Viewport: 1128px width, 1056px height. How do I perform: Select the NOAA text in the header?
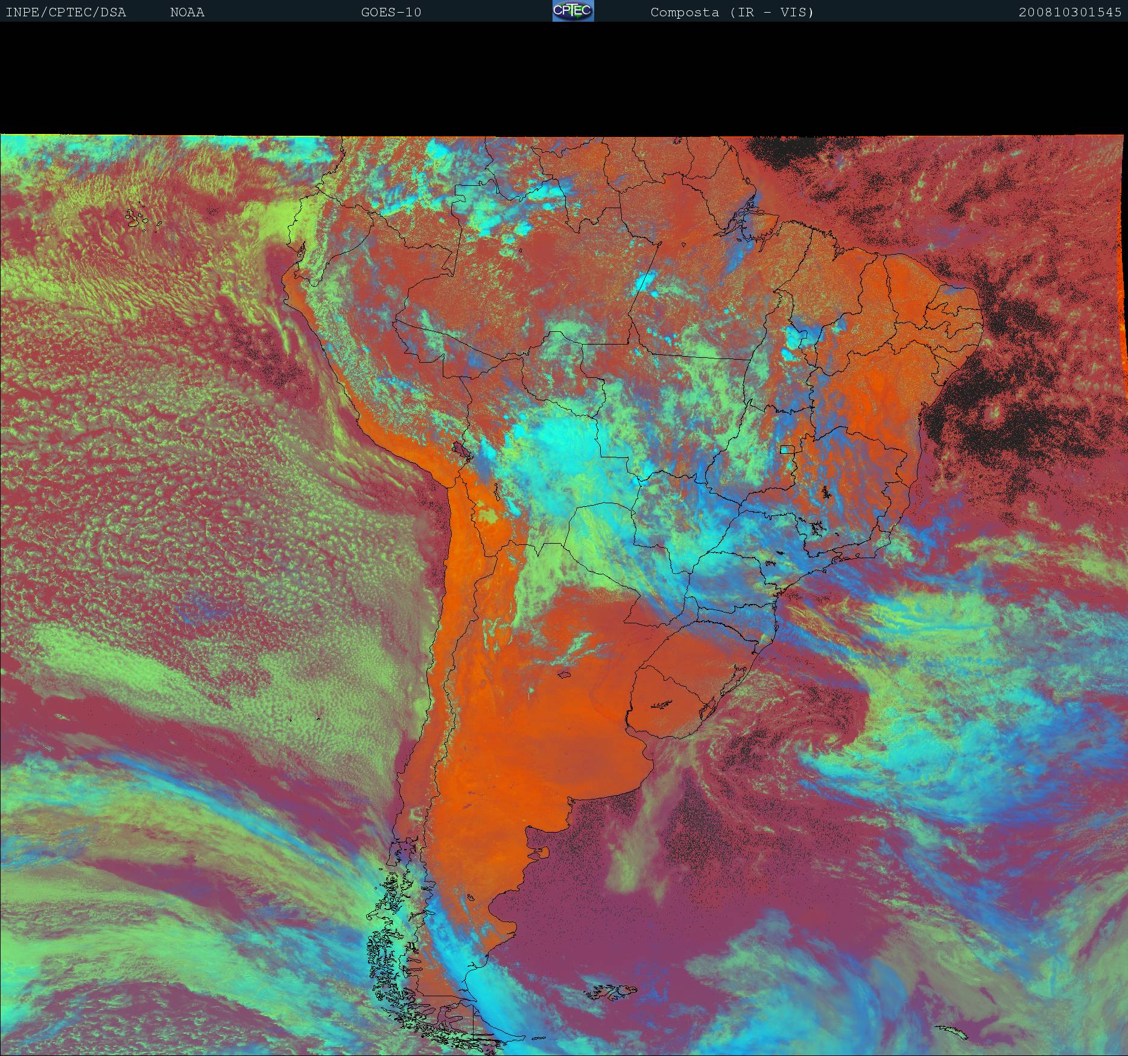point(187,12)
